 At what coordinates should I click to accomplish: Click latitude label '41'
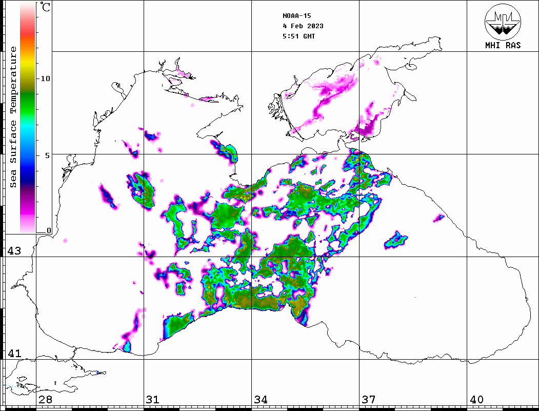[14, 353]
